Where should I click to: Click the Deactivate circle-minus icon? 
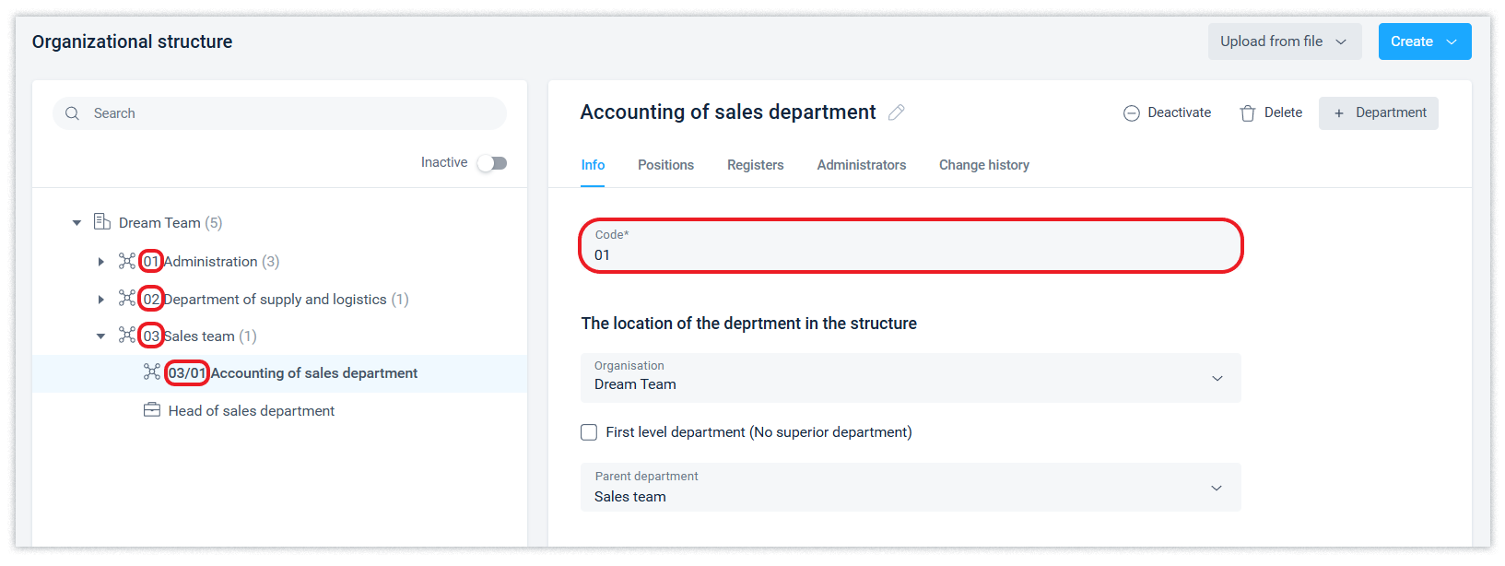click(x=1132, y=113)
